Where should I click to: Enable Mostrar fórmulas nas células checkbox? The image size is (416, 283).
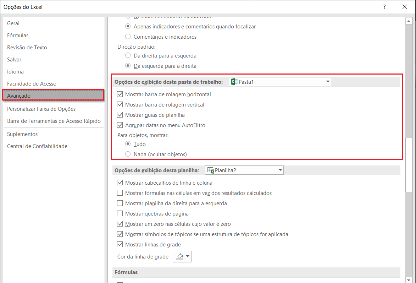coord(120,193)
